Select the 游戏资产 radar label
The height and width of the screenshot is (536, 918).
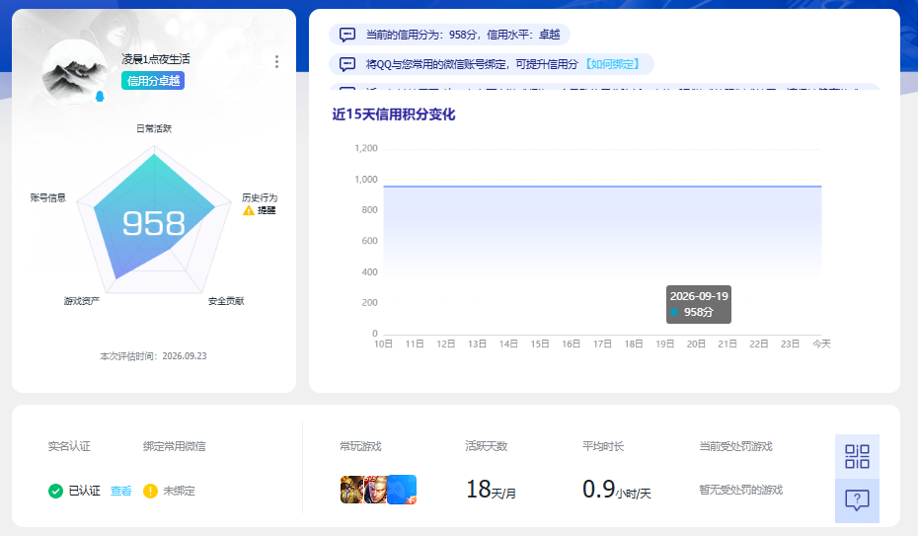pos(81,301)
